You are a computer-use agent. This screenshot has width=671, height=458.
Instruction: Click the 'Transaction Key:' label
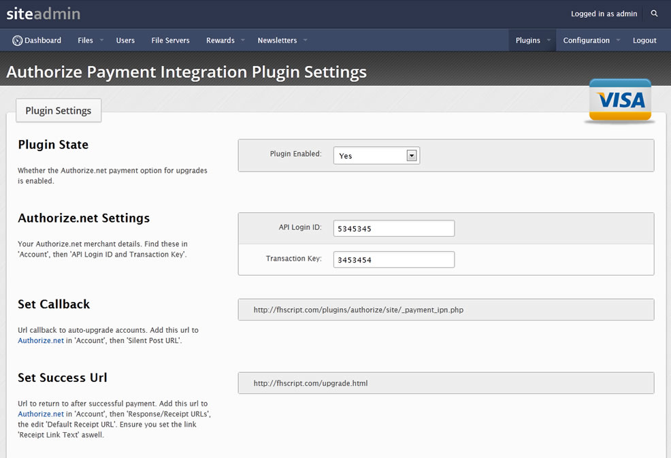point(293,259)
